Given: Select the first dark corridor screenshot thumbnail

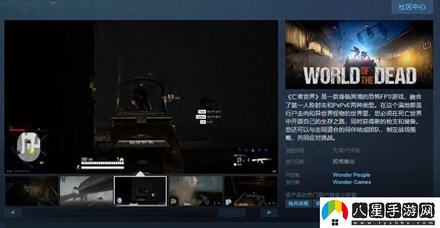Looking at the screenshot, I should [32, 191].
